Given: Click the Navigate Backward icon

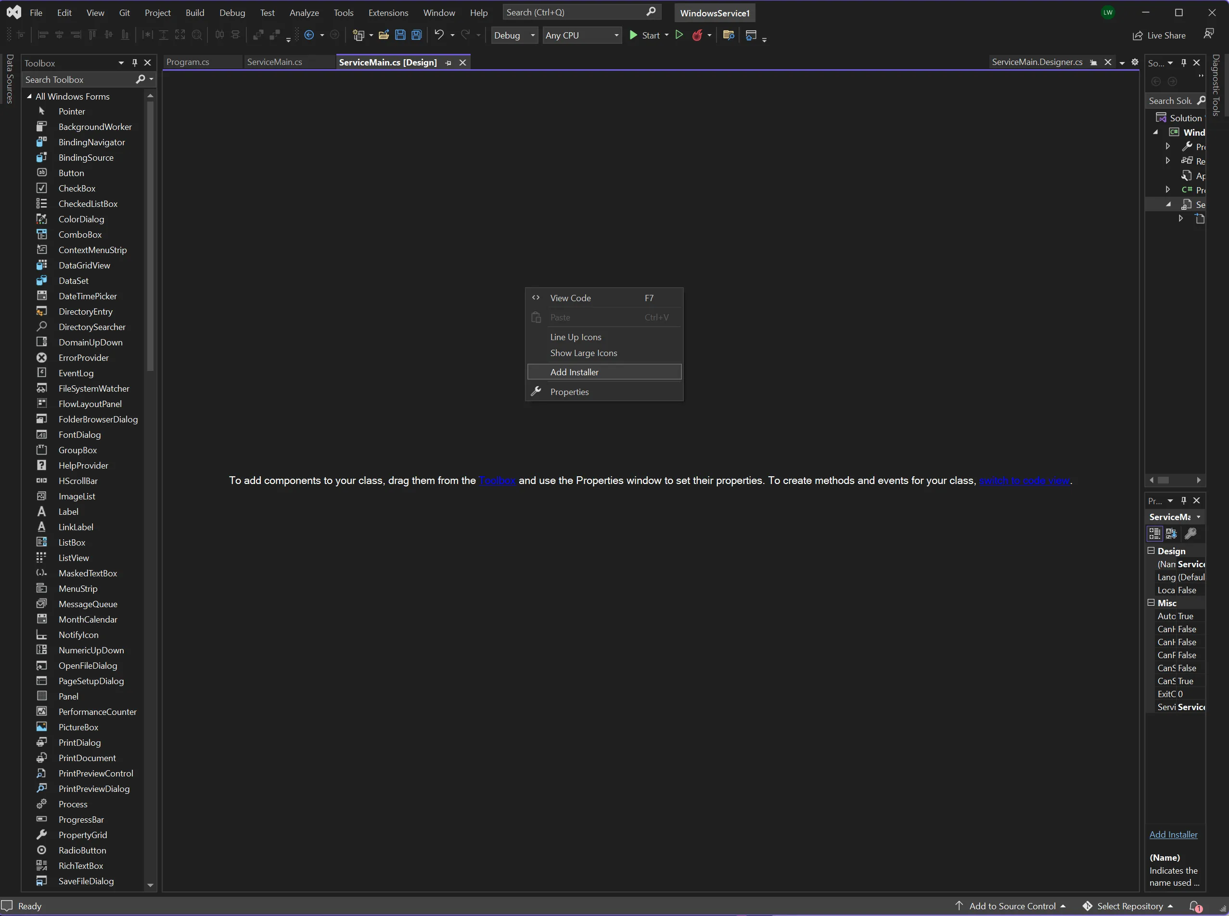Looking at the screenshot, I should (309, 35).
